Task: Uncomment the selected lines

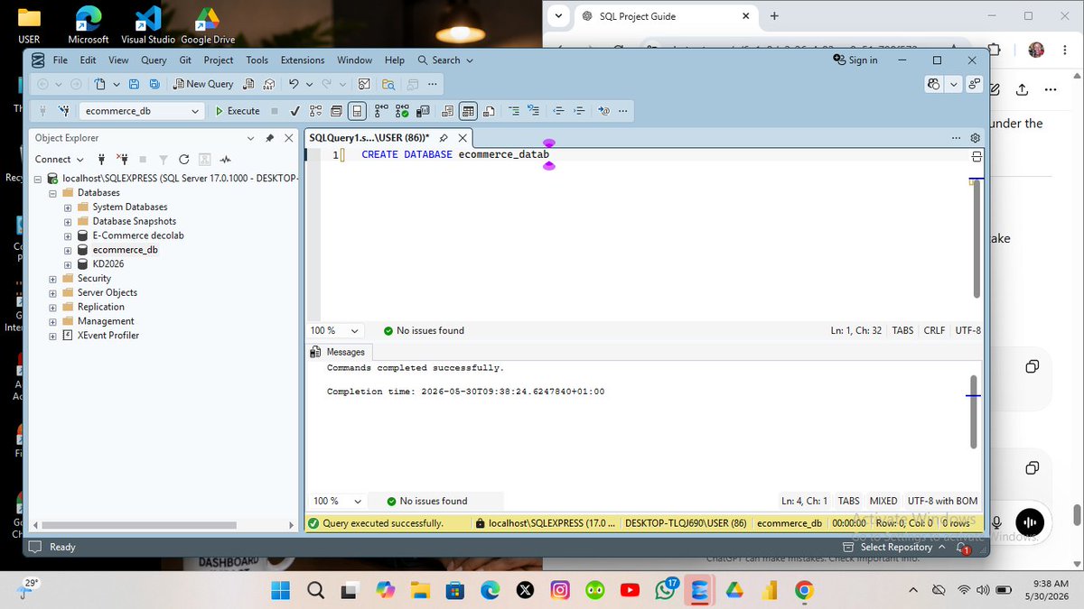Action: (533, 111)
